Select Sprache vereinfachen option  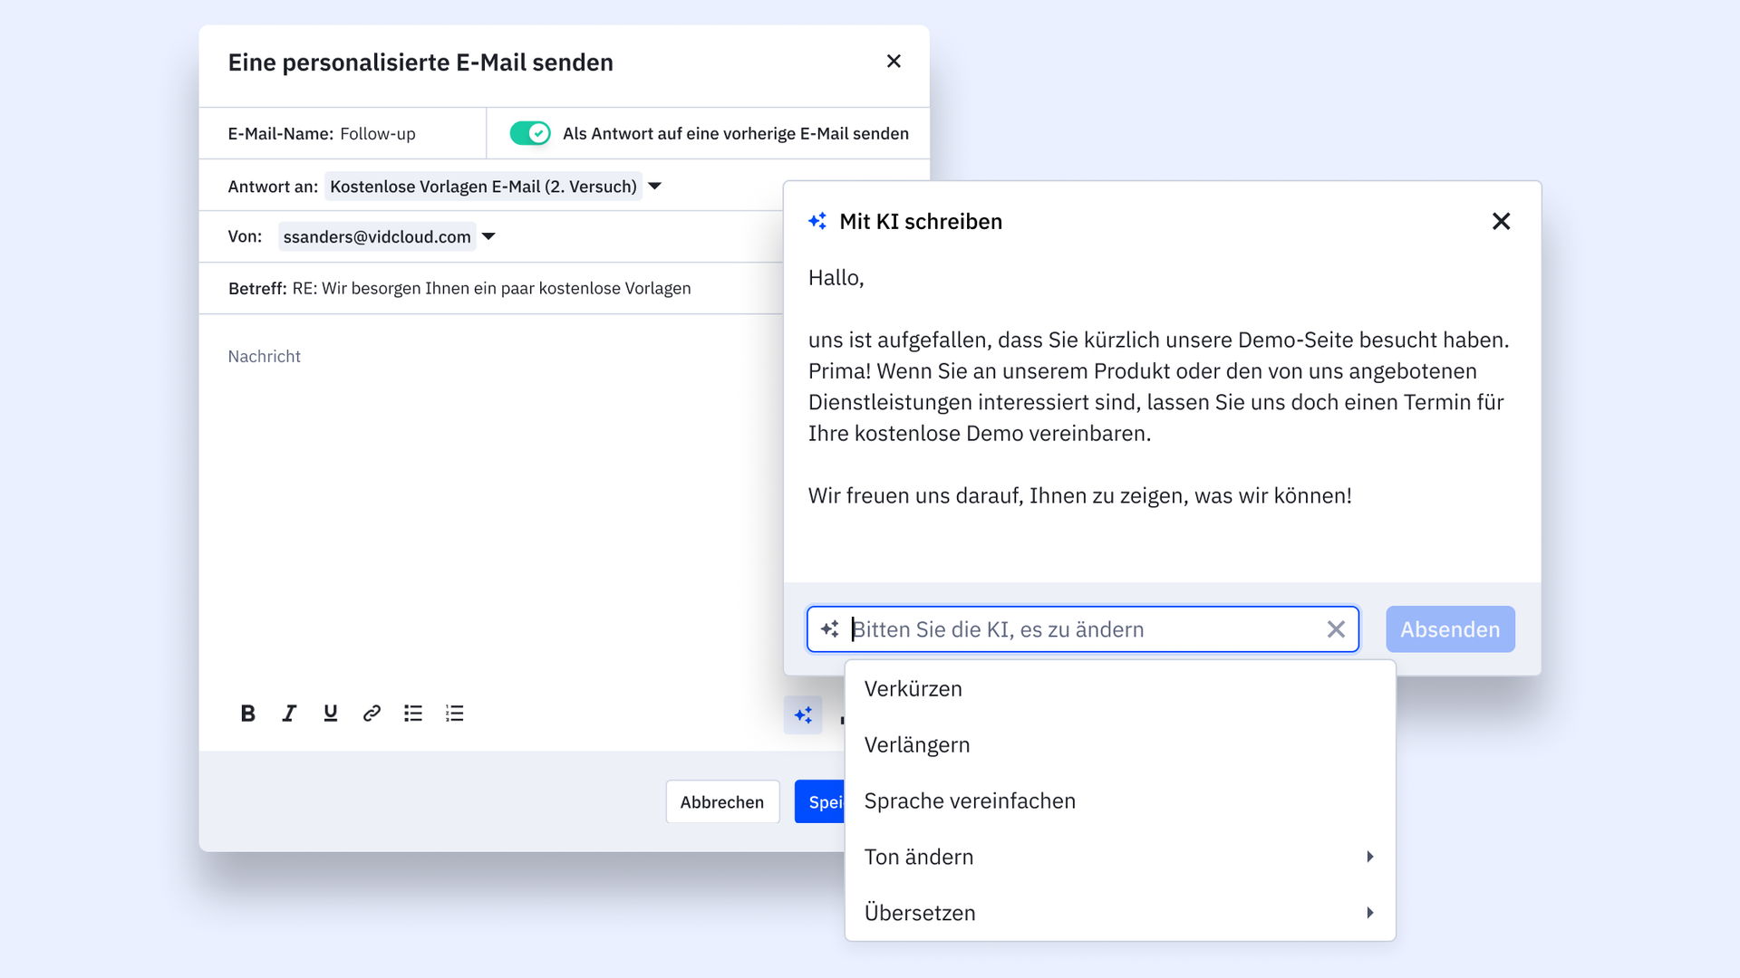(x=970, y=801)
